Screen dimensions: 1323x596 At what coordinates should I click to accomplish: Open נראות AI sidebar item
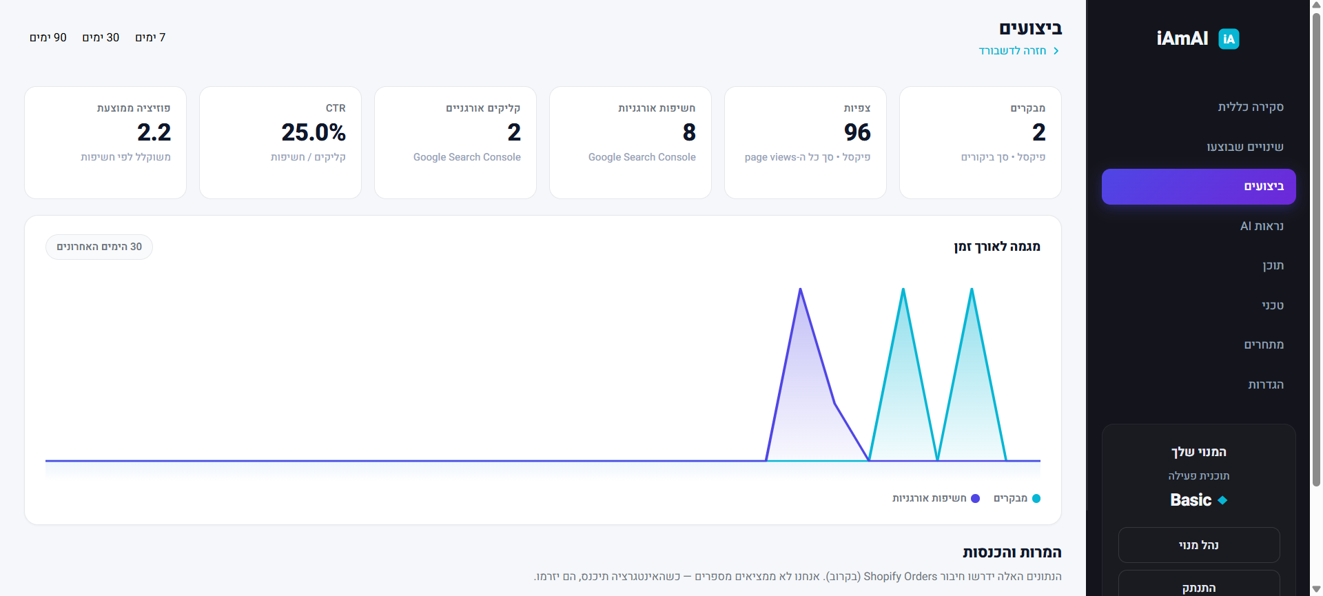(x=1199, y=226)
